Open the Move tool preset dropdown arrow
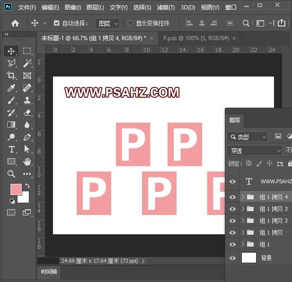 coord(44,24)
